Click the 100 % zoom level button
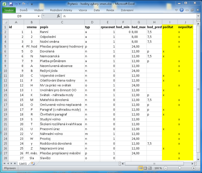Screen dimensions: 202x173 tap(158, 168)
